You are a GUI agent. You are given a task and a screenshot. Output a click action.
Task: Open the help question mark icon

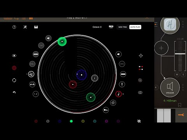[x=14, y=27]
